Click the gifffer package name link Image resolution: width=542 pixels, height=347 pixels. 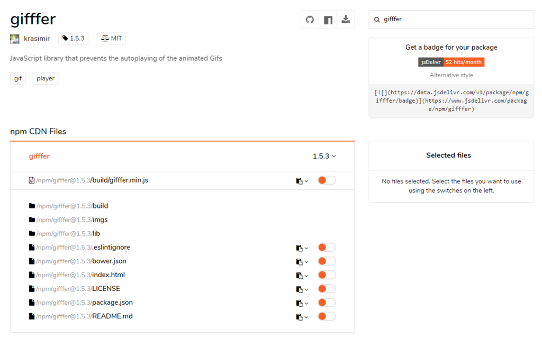39,156
